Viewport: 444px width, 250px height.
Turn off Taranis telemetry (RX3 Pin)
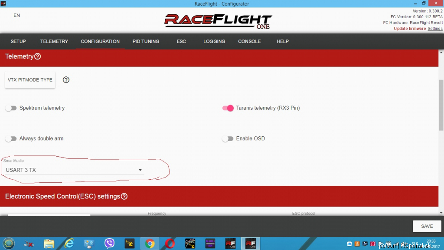228,108
